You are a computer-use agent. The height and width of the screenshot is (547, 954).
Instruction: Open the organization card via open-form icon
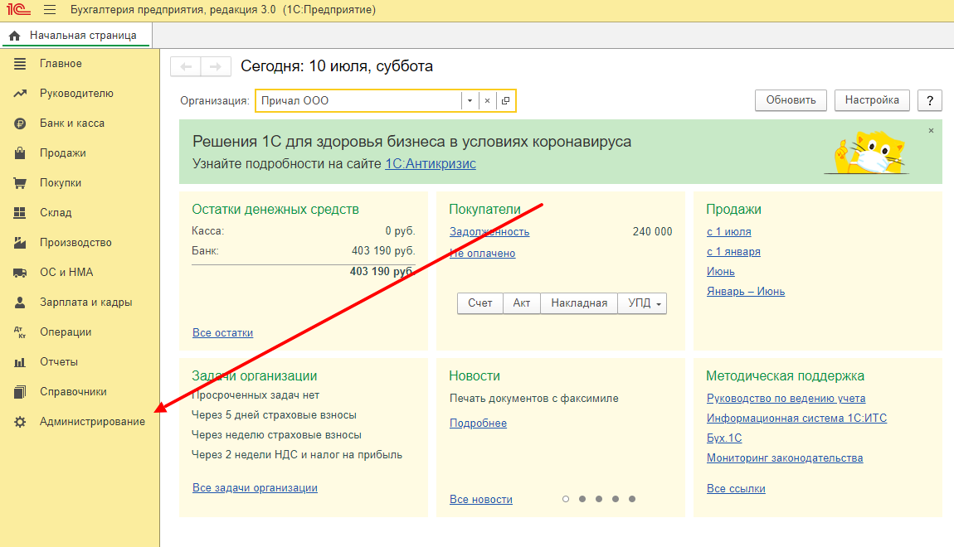(x=505, y=101)
